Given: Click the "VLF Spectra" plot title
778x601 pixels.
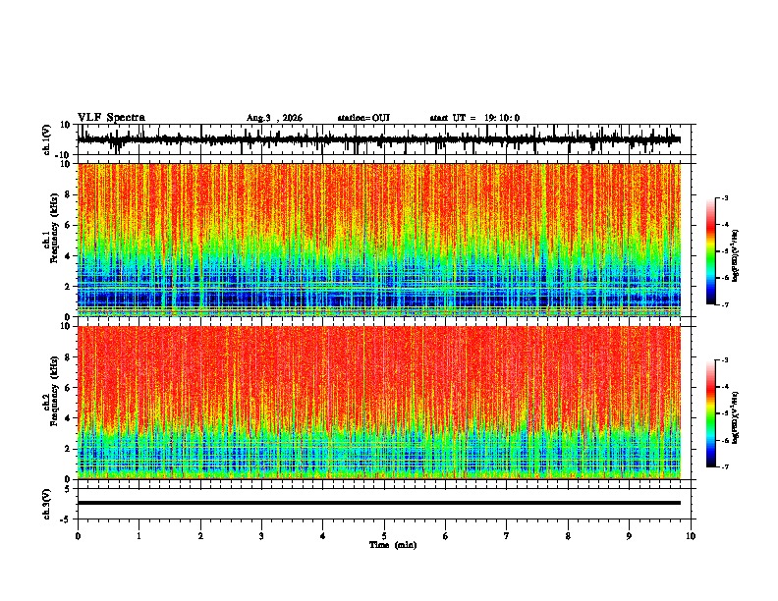Looking at the screenshot, I should (x=111, y=118).
